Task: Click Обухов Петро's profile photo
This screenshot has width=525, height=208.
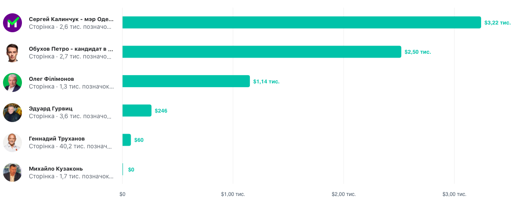Action: (12, 52)
